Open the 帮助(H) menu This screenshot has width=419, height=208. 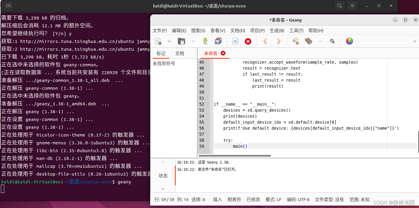(316, 31)
